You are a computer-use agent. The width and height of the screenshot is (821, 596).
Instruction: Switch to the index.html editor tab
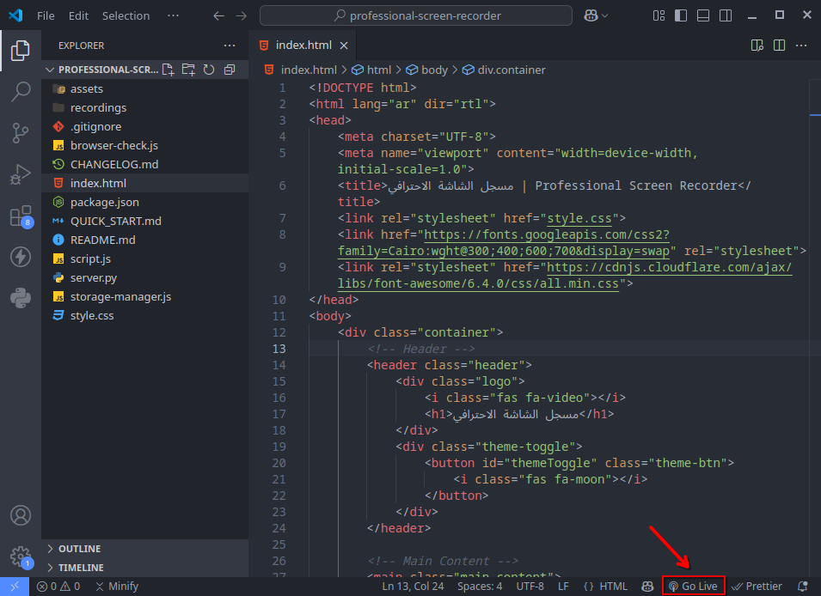pos(303,46)
